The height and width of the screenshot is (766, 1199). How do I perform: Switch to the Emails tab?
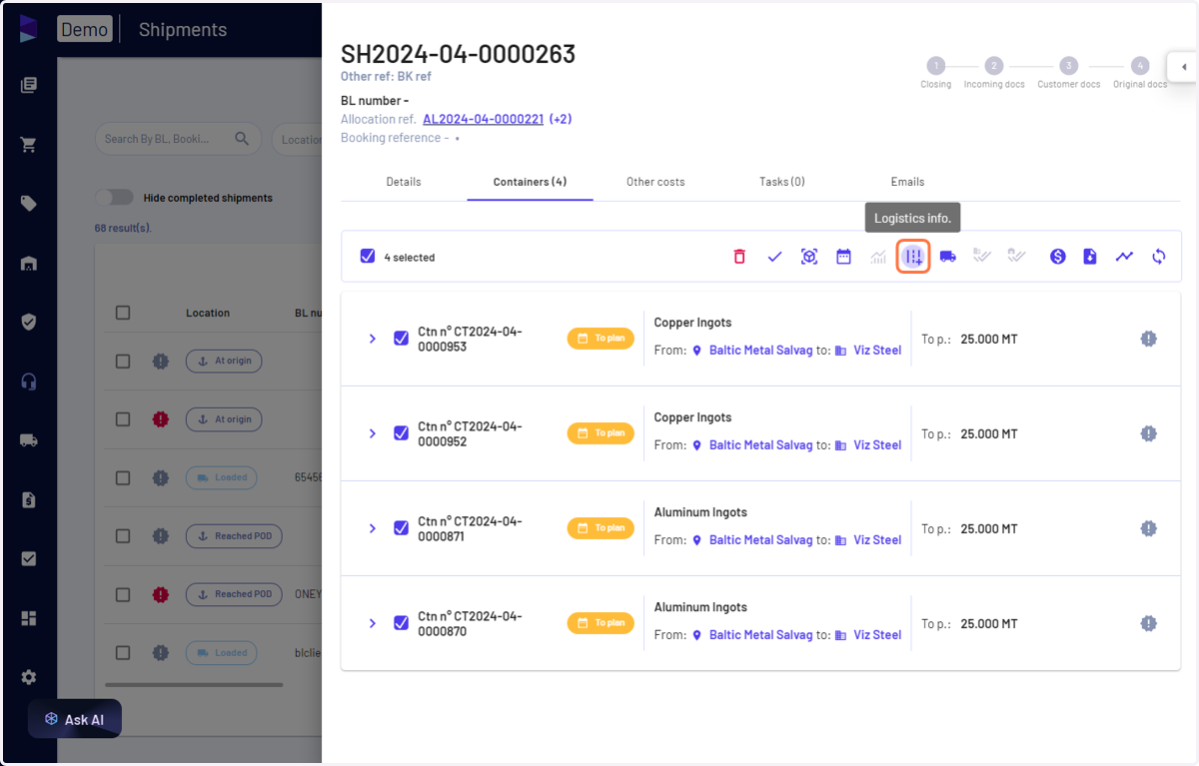(907, 182)
